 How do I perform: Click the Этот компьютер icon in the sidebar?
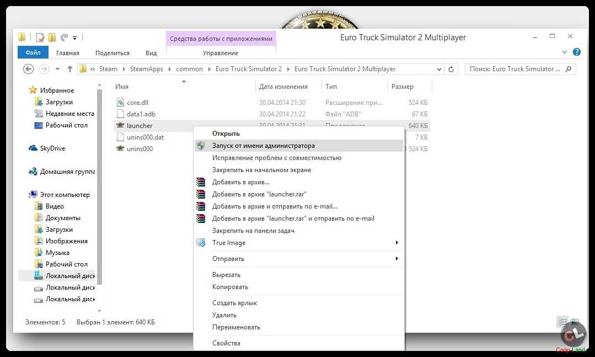pyautogui.click(x=33, y=194)
